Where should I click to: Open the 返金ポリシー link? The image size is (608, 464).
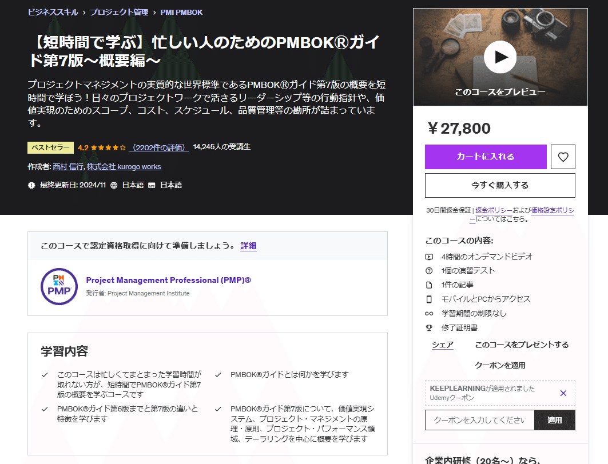pyautogui.click(x=494, y=210)
